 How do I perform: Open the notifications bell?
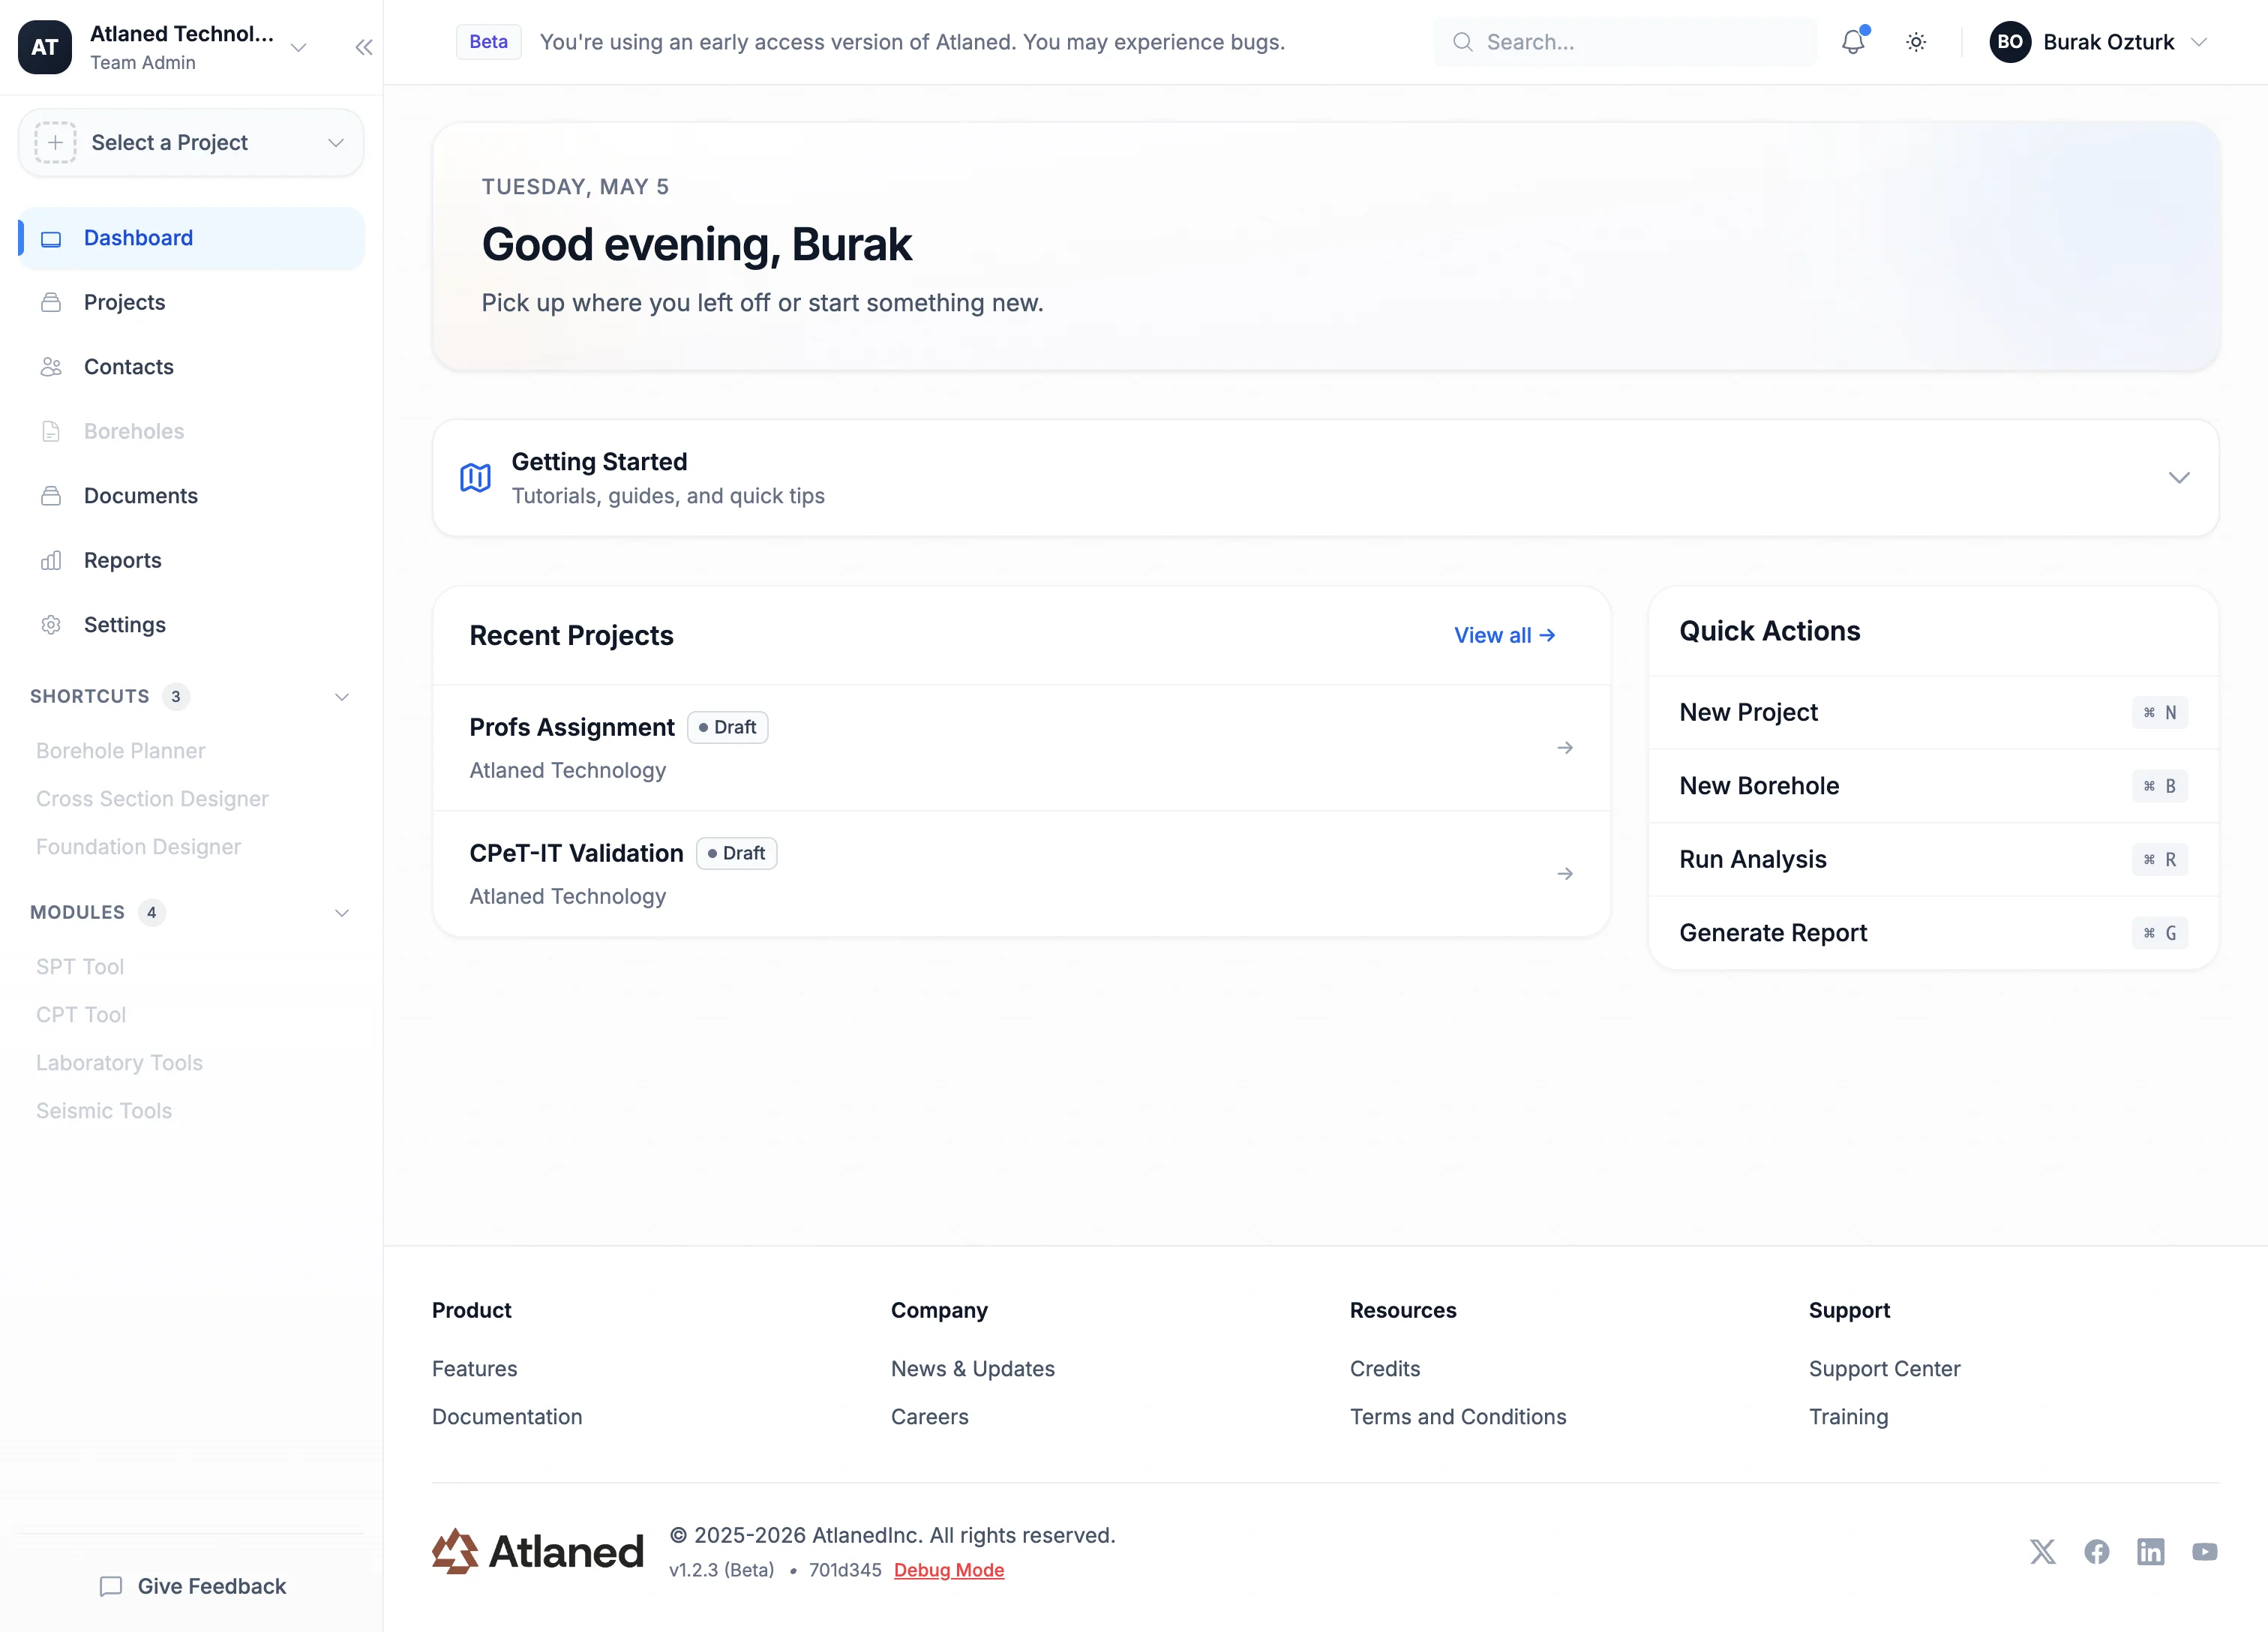point(1852,42)
